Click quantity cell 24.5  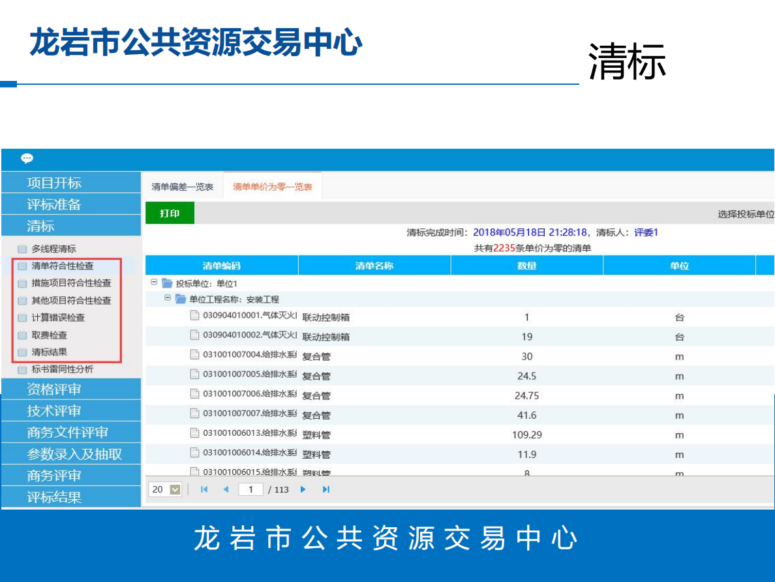(527, 376)
